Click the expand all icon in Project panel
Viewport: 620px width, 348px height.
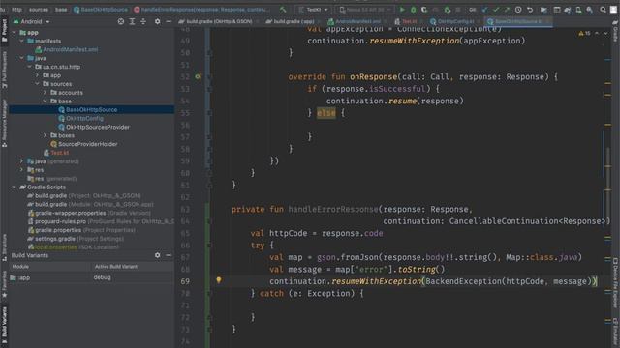click(132, 21)
